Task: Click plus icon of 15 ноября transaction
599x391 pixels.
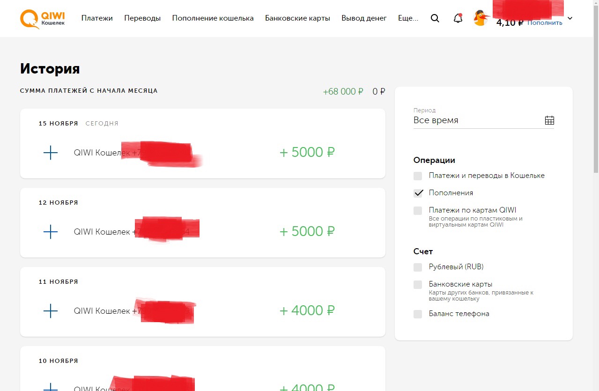Action: tap(50, 153)
